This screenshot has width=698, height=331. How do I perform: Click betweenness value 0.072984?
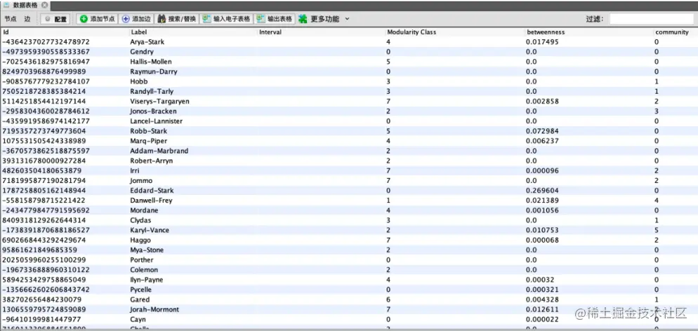tap(543, 131)
